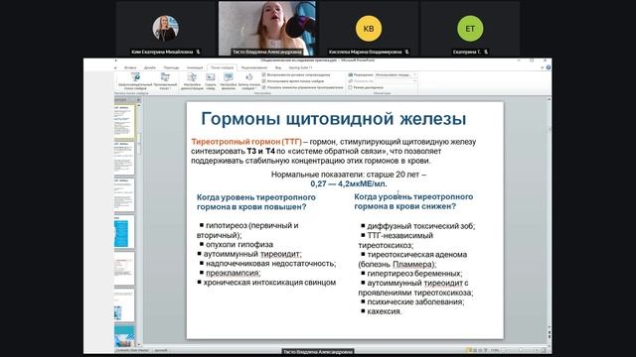Viewport: 636px width, 357px height.
Task: Click Next Slide double-arrow below main scrollbar
Action: tap(550, 338)
